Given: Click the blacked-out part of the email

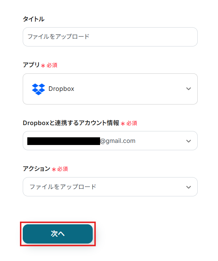Looking at the screenshot, I should [x=64, y=141].
